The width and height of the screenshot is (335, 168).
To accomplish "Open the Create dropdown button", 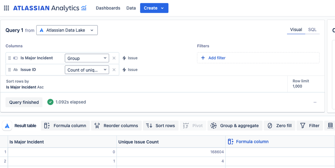I will (154, 8).
